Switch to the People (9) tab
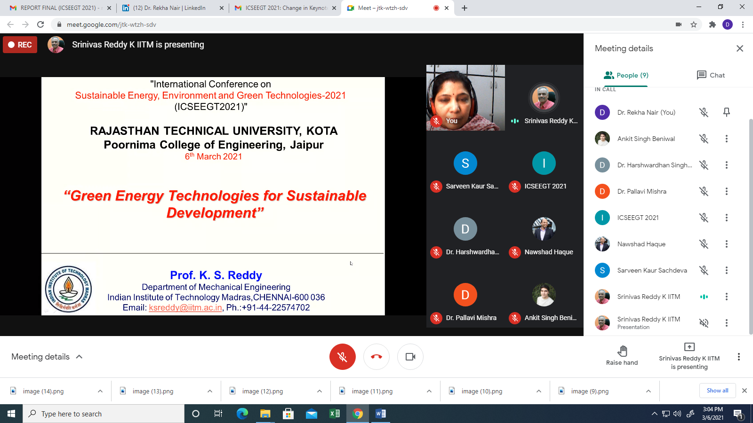753x423 pixels. coord(625,75)
